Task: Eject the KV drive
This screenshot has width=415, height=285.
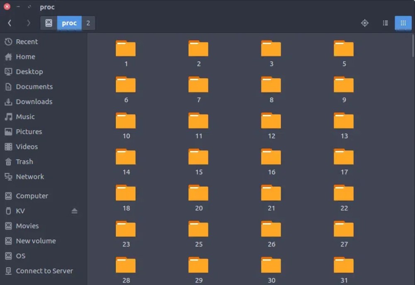Action: [x=75, y=211]
